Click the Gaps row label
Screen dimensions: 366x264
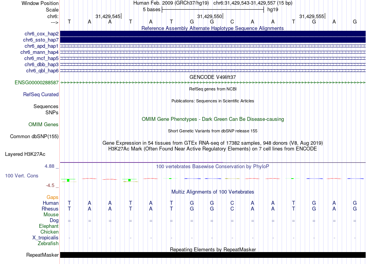52,197
